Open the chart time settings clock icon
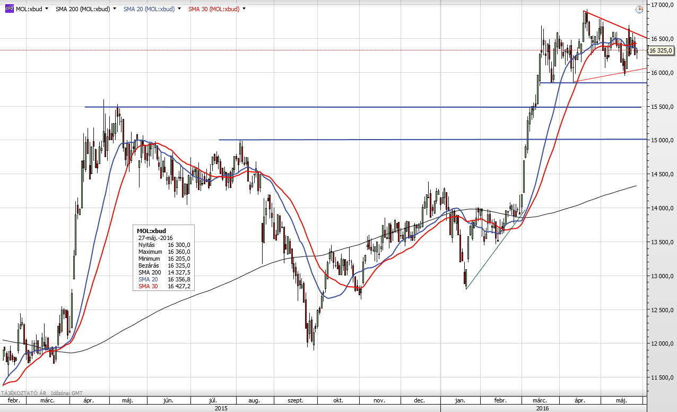 [x=639, y=9]
